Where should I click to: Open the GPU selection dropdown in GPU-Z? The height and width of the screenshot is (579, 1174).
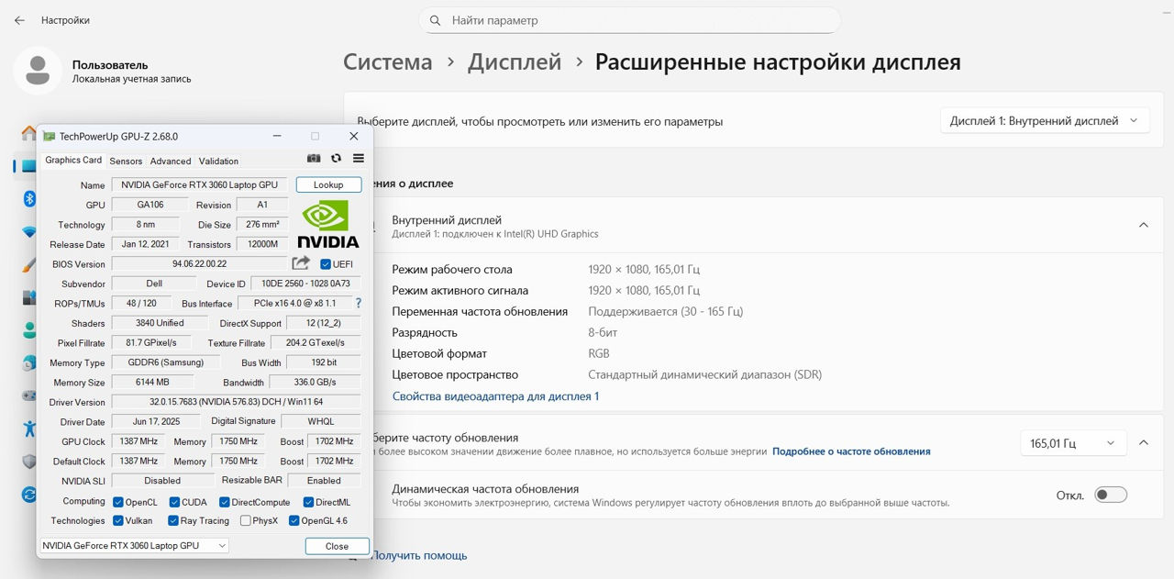click(x=134, y=546)
